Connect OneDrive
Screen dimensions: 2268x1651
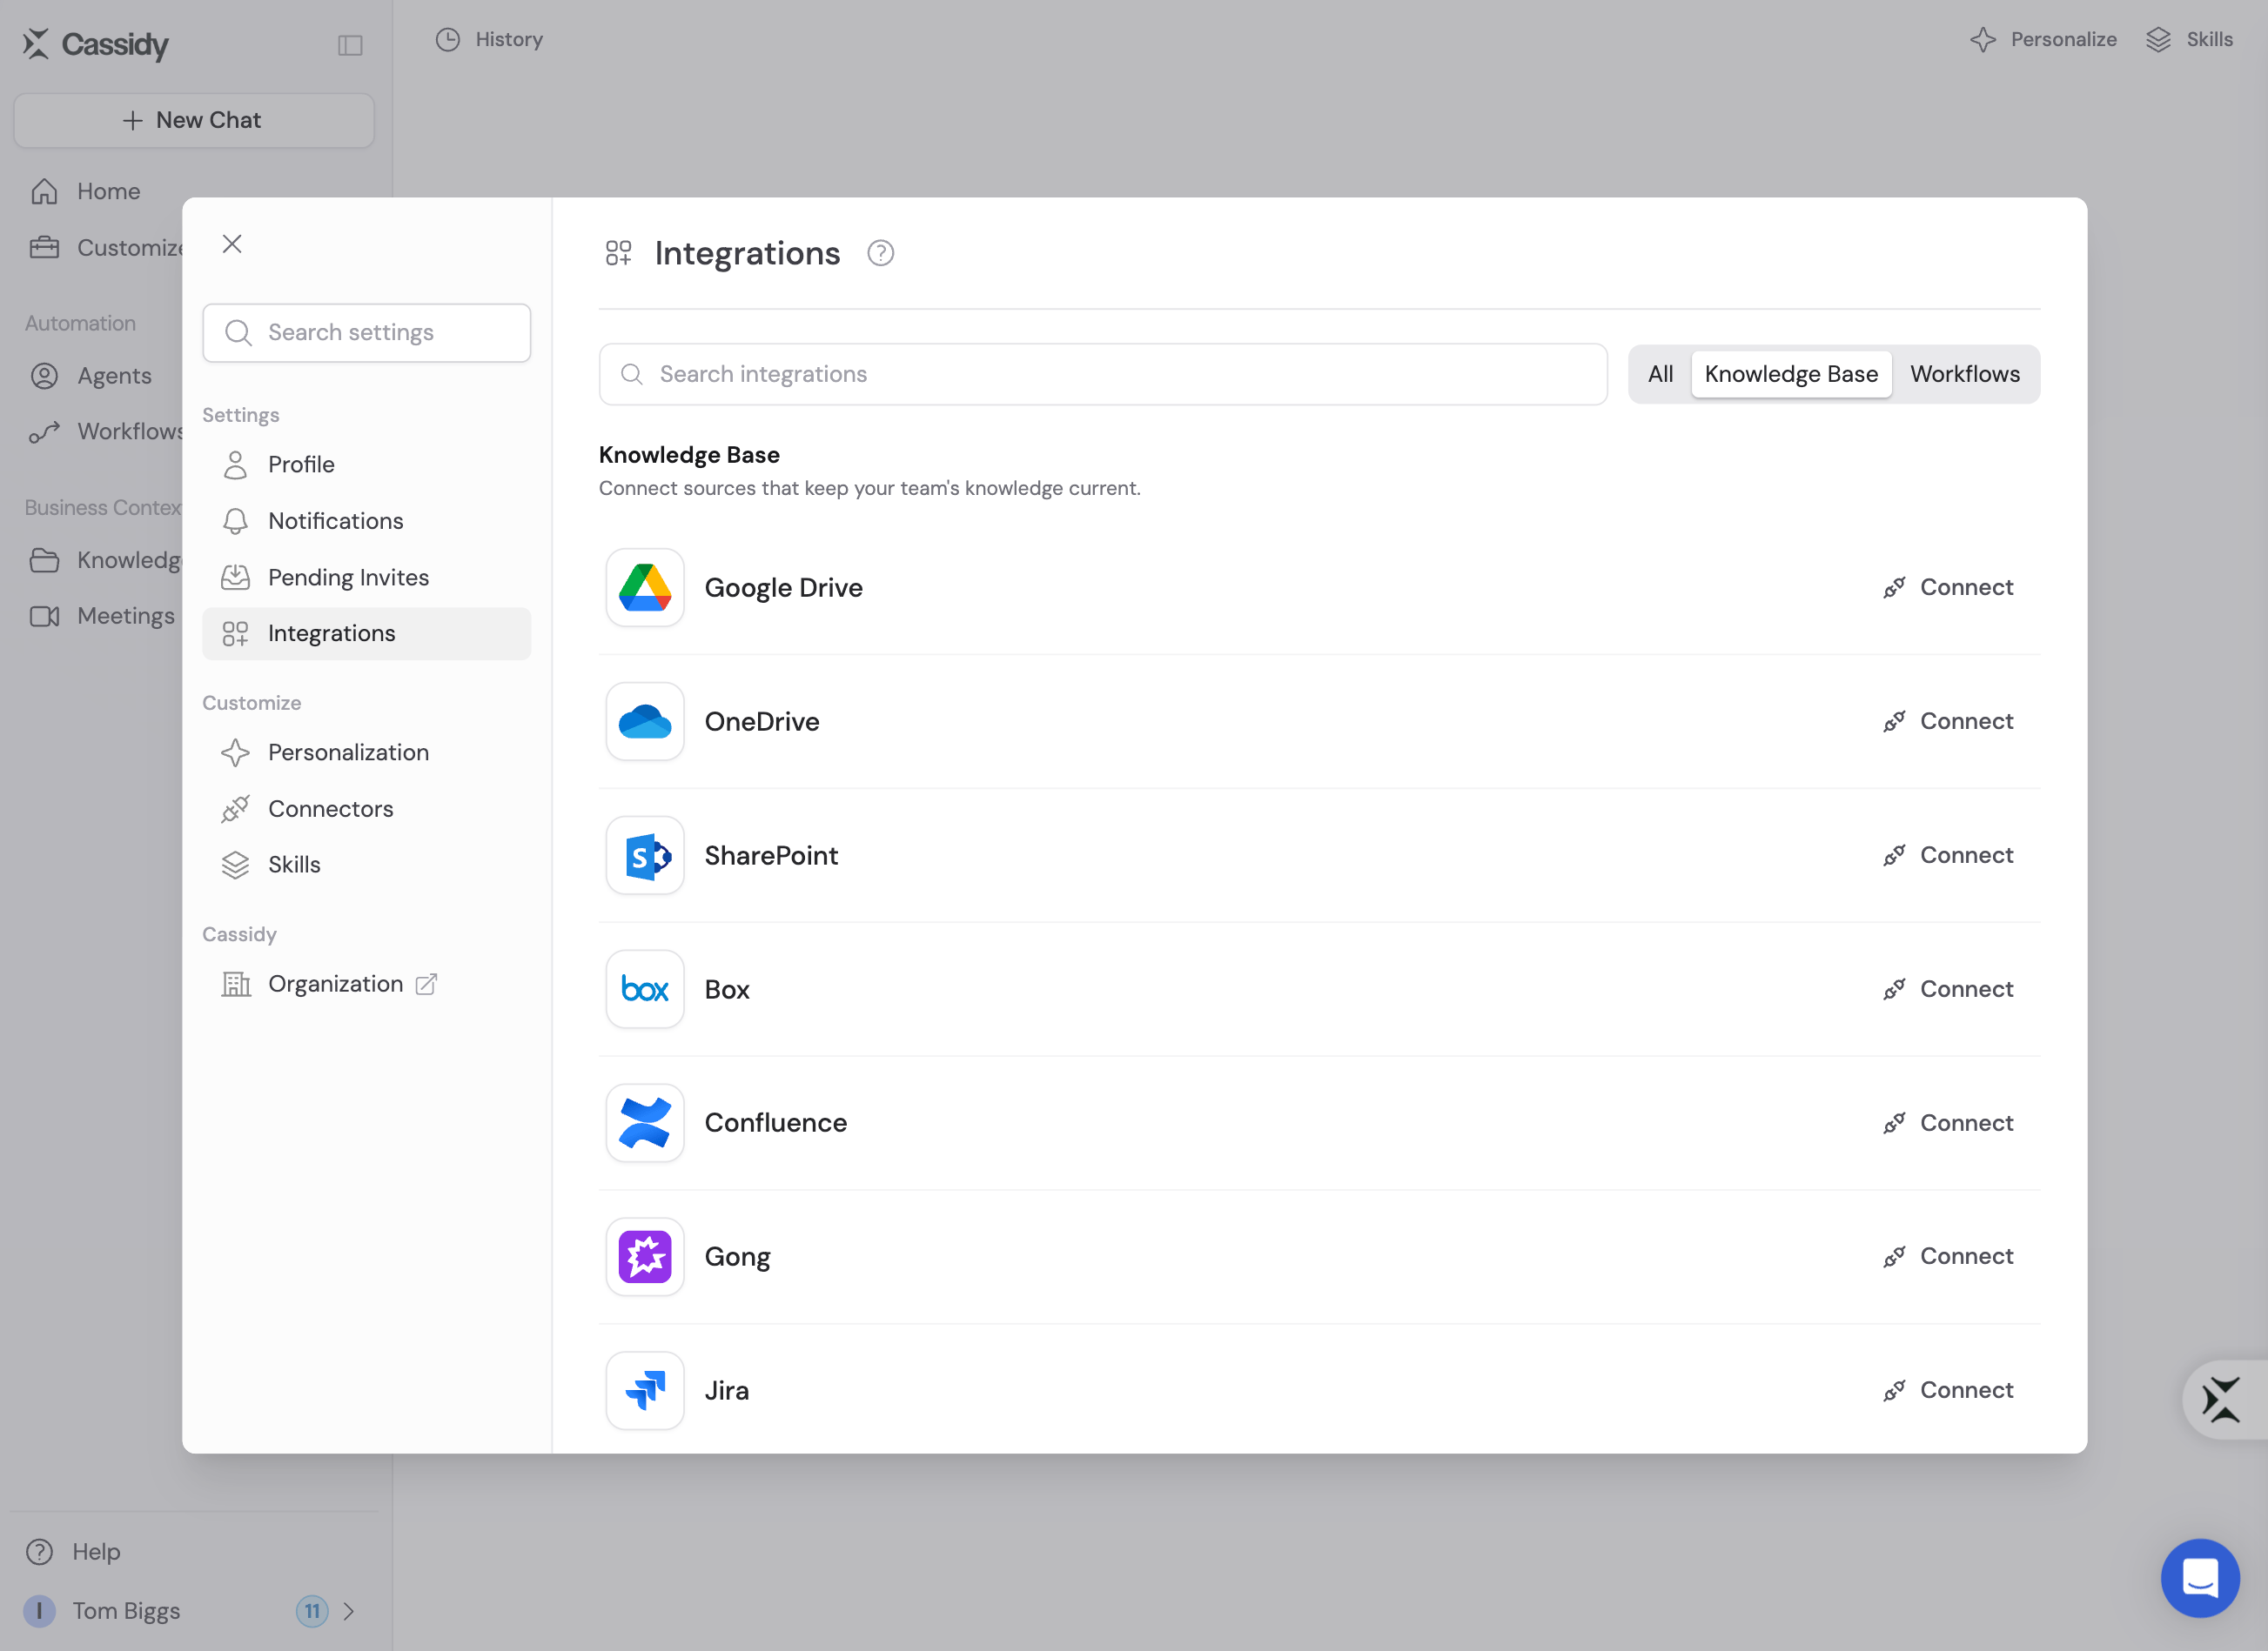1948,722
